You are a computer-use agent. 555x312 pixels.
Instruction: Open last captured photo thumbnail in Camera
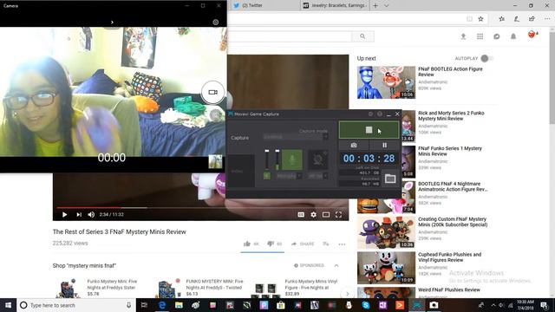click(215, 162)
